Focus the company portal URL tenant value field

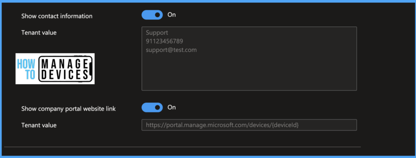249,125
